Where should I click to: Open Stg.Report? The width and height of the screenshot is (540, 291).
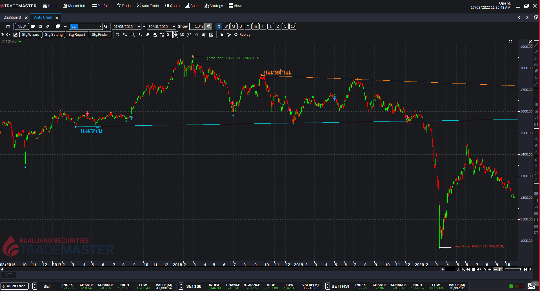[77, 35]
